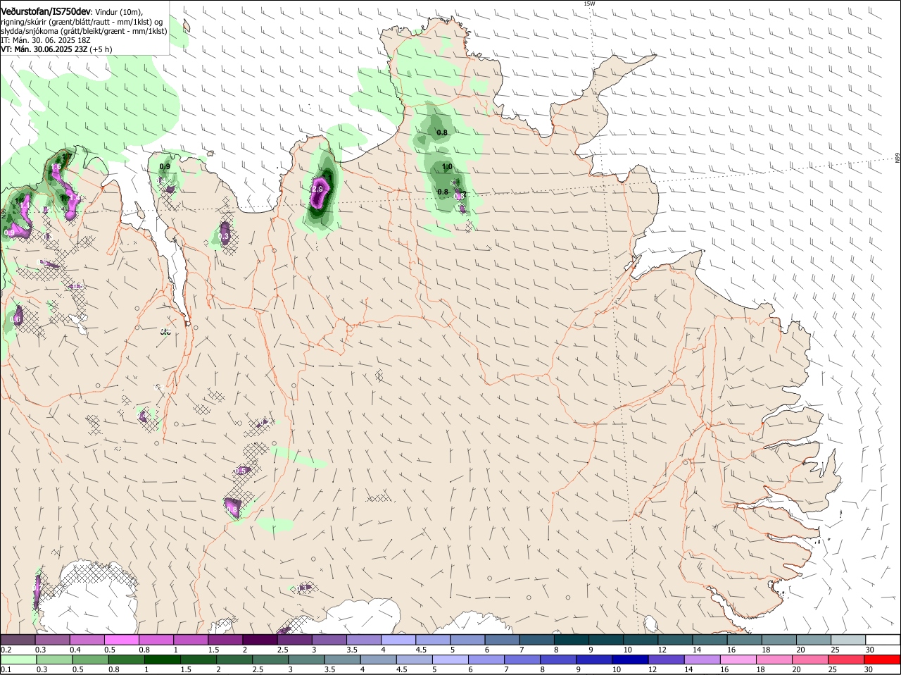901x675 pixels.
Task: Click the '1.0' precipitation value on map
Action: click(447, 167)
